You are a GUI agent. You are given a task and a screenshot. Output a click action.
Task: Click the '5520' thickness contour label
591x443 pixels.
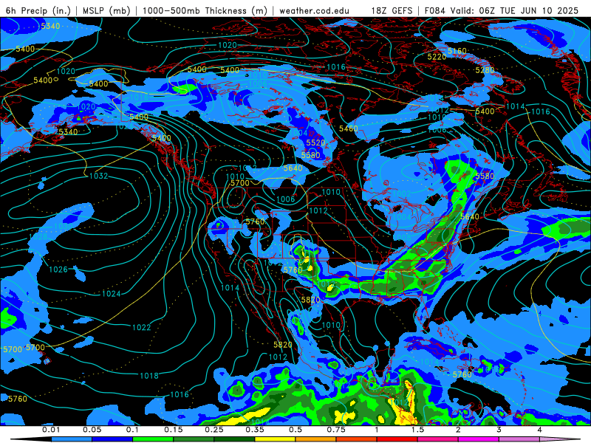coord(315,142)
